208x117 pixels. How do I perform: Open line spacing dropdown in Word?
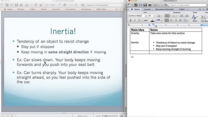click(186, 20)
